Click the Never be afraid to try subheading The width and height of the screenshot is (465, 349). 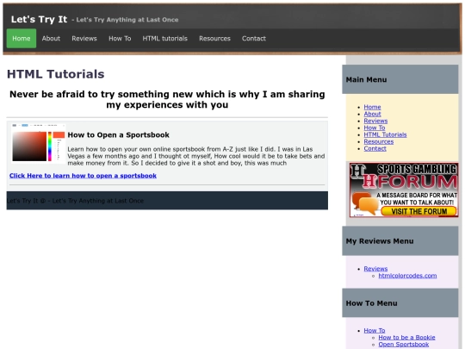167,99
